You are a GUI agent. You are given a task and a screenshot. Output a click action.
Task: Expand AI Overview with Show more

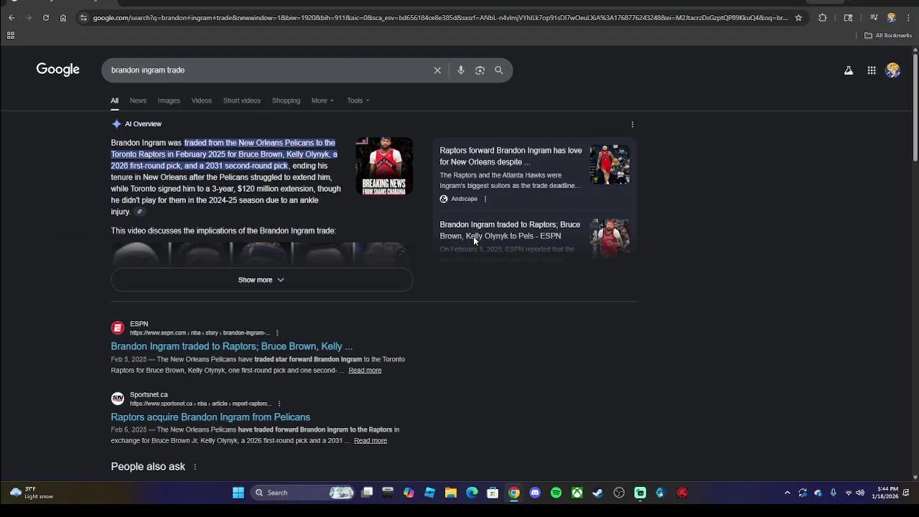point(261,280)
